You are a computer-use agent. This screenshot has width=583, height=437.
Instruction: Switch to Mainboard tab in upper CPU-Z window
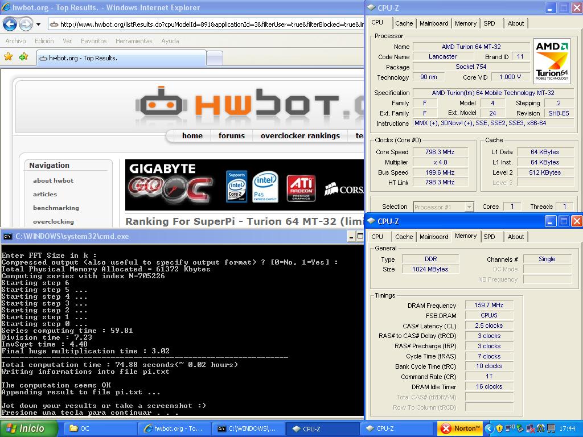point(434,23)
